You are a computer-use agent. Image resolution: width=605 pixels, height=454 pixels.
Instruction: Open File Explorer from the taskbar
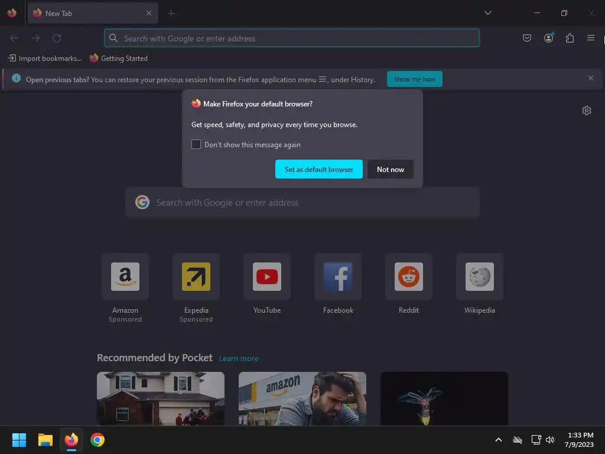click(45, 440)
